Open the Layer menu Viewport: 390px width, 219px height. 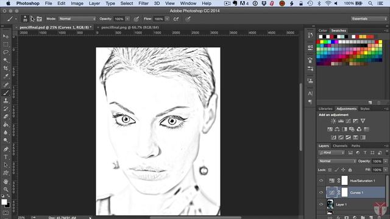pyautogui.click(x=94, y=3)
